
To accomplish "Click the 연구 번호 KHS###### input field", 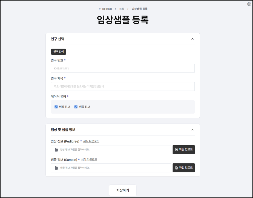I will 123,68.
